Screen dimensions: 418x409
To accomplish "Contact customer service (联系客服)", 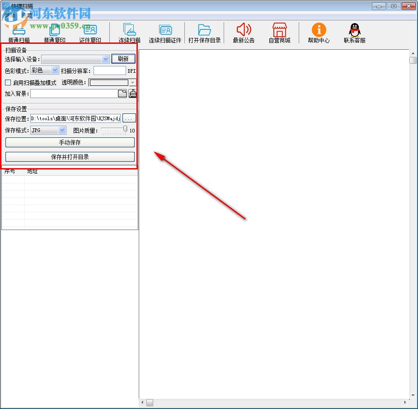I will (x=354, y=33).
